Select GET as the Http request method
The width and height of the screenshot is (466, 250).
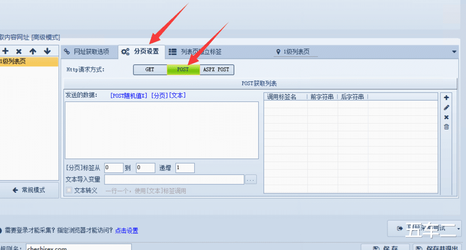(150, 69)
